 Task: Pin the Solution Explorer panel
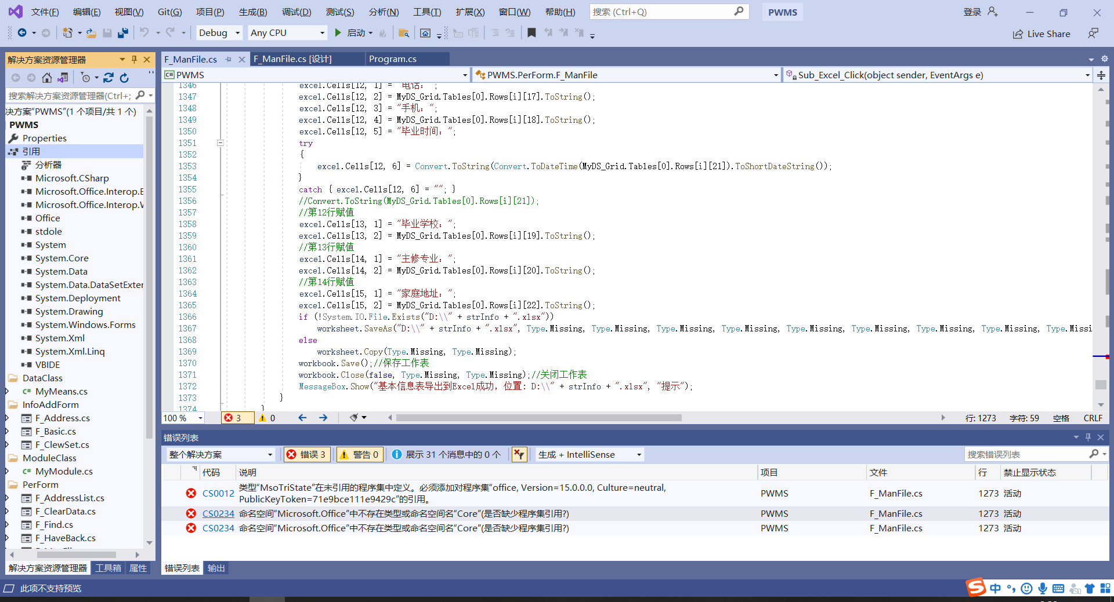(x=134, y=59)
